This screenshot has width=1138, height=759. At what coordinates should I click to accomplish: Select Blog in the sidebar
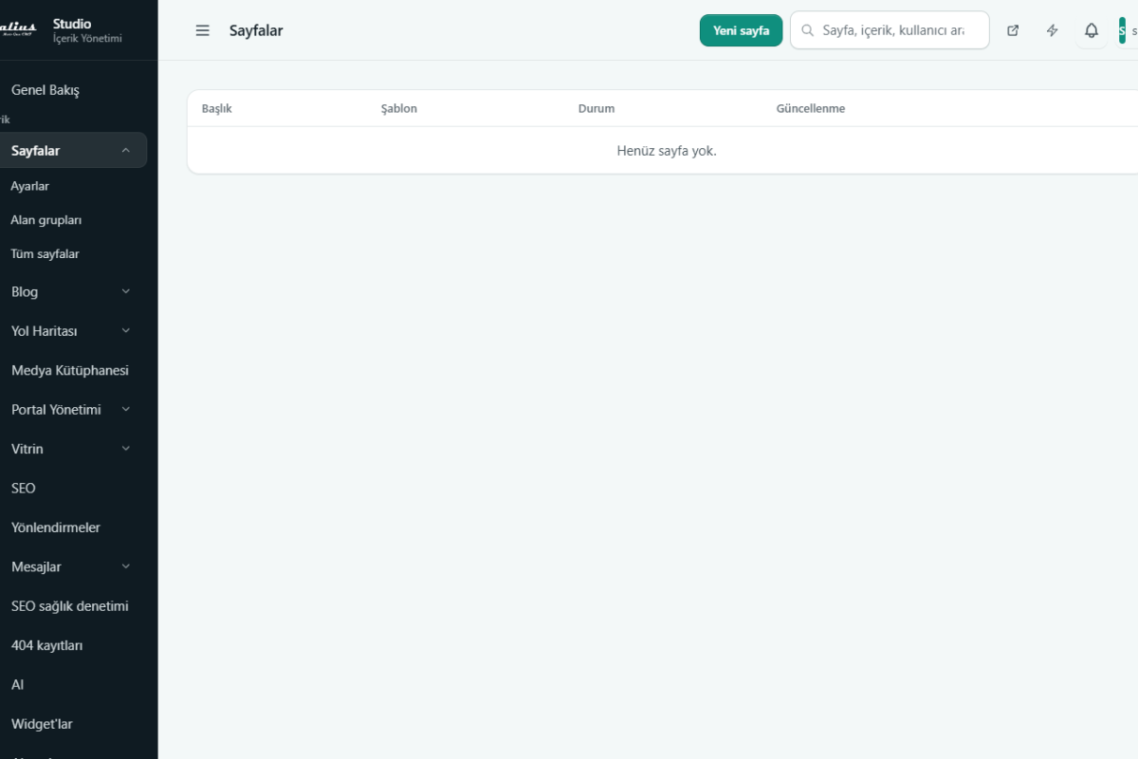tap(25, 292)
